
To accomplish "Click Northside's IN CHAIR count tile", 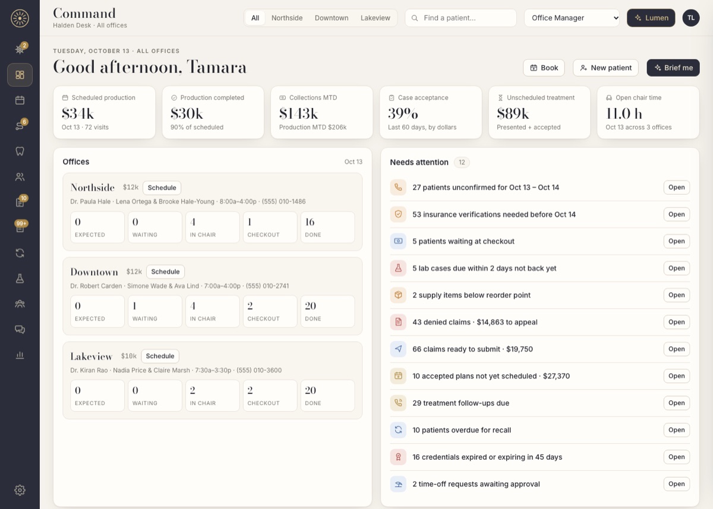I will pyautogui.click(x=213, y=227).
